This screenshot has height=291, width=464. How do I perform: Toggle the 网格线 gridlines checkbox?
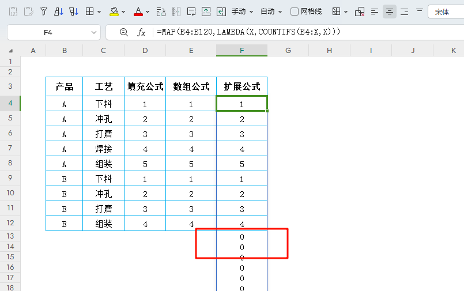pyautogui.click(x=294, y=12)
